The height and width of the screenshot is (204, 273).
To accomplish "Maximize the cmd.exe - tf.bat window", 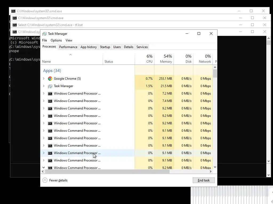I will point(252,25).
